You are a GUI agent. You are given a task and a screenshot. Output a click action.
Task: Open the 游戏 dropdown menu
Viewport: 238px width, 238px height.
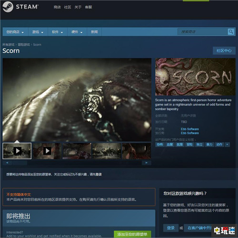click(x=38, y=32)
